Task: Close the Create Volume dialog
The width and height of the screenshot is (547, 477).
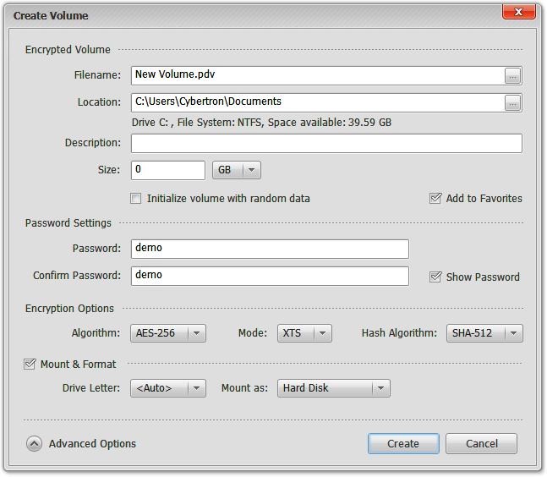Action: click(519, 12)
